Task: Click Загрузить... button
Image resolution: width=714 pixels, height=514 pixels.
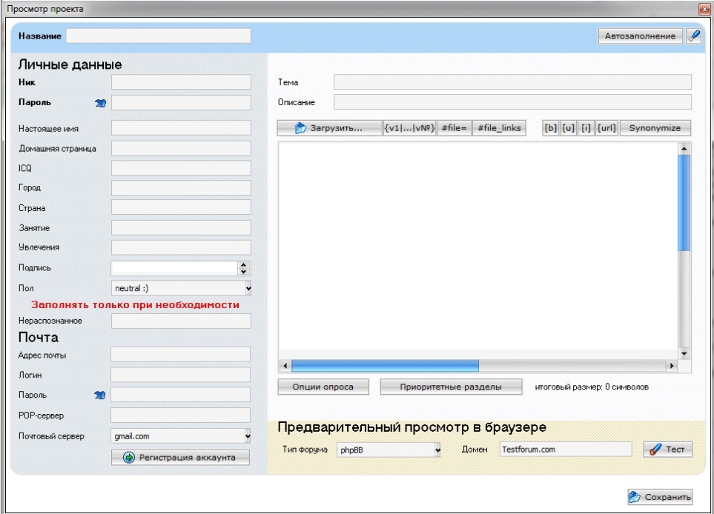Action: tap(329, 128)
